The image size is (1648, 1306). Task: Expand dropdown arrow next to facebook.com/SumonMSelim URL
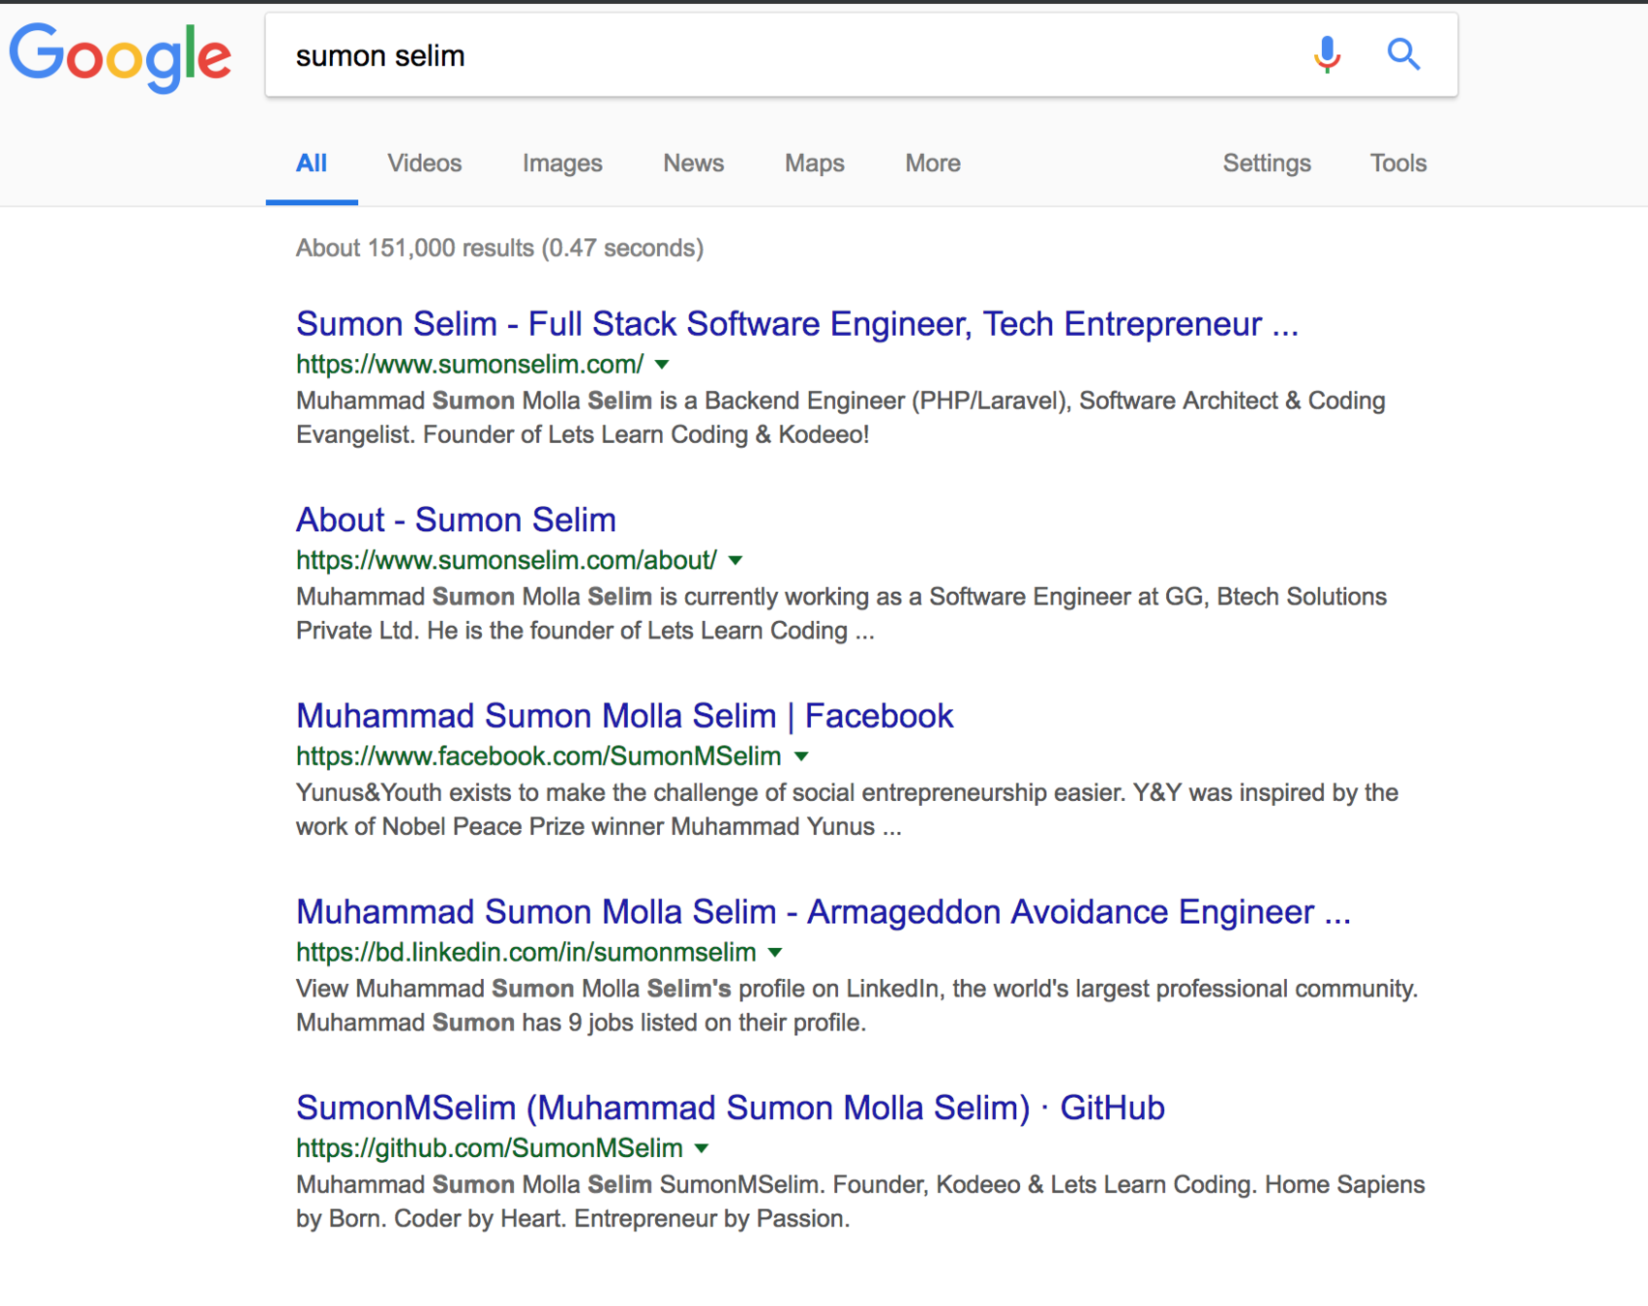[x=801, y=757]
